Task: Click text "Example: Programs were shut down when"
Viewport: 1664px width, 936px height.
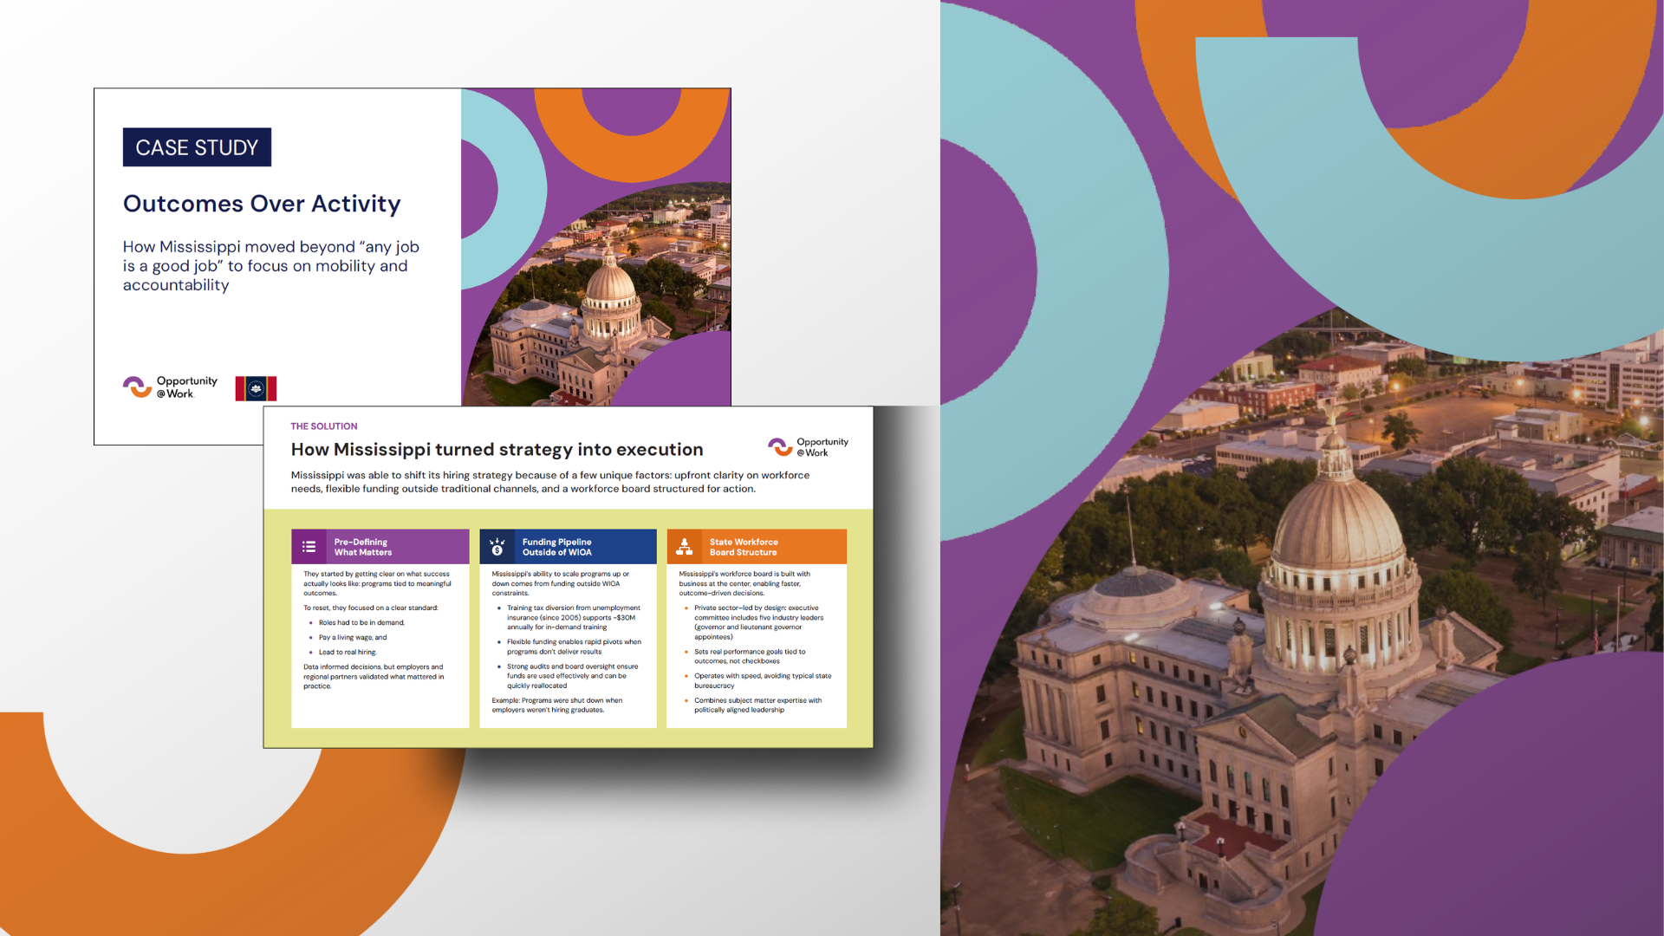Action: [x=557, y=705]
